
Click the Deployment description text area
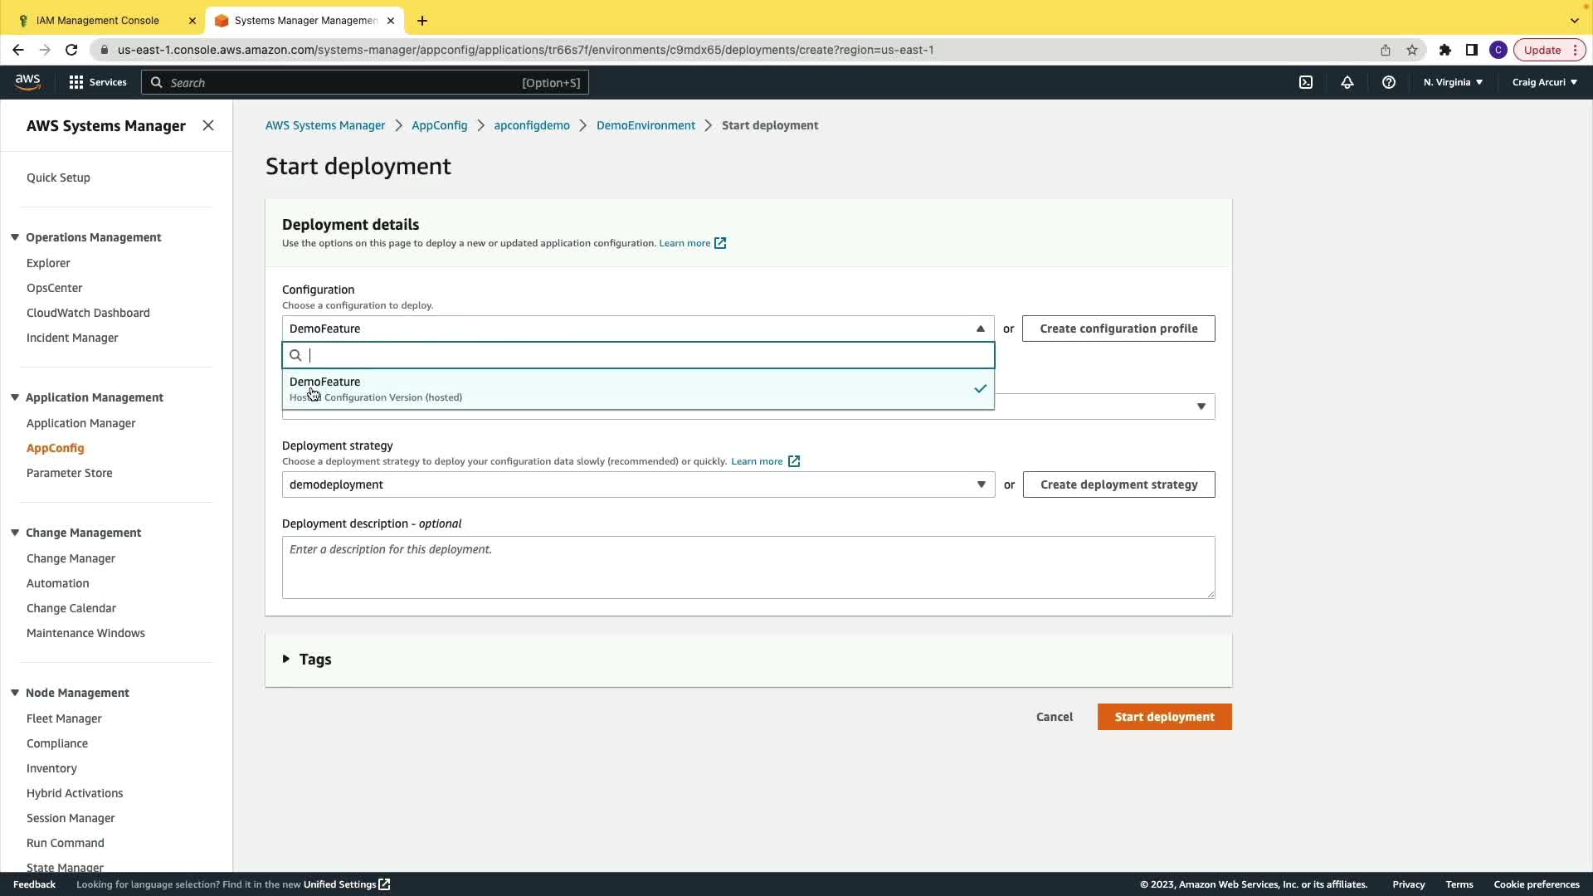click(748, 567)
